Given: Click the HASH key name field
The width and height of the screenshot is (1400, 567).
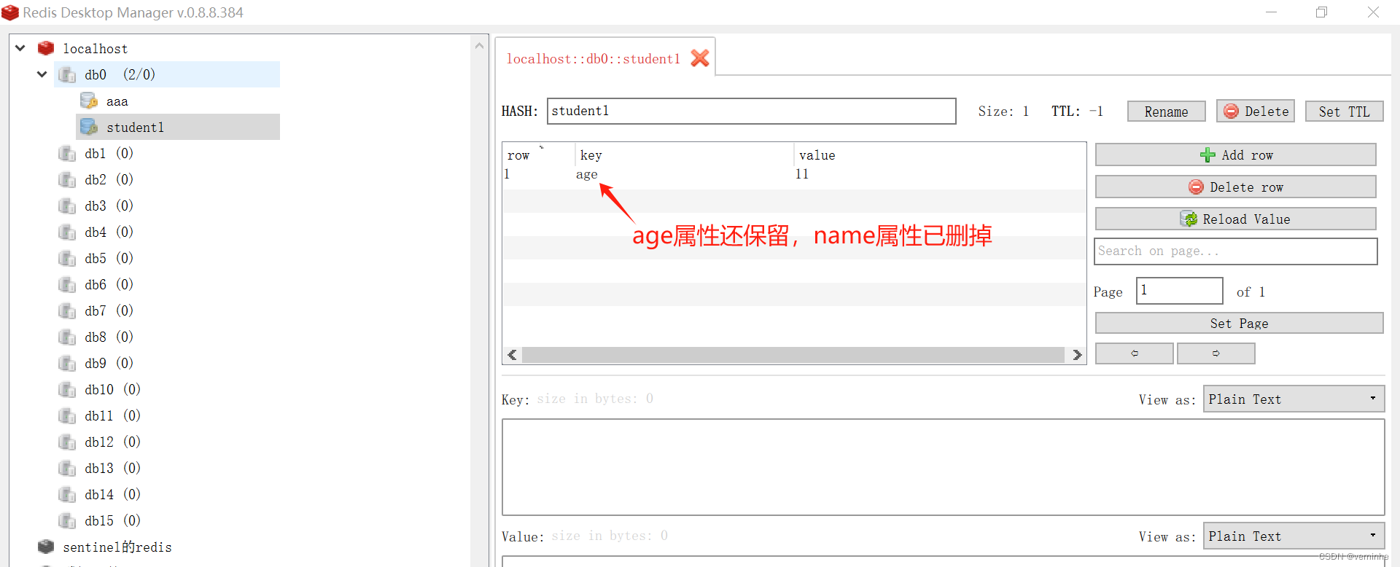Looking at the screenshot, I should click(751, 111).
